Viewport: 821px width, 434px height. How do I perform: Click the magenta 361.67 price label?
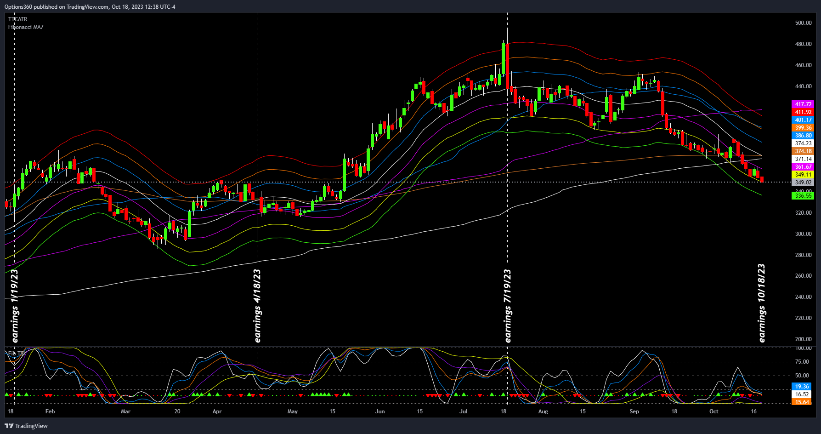click(803, 167)
